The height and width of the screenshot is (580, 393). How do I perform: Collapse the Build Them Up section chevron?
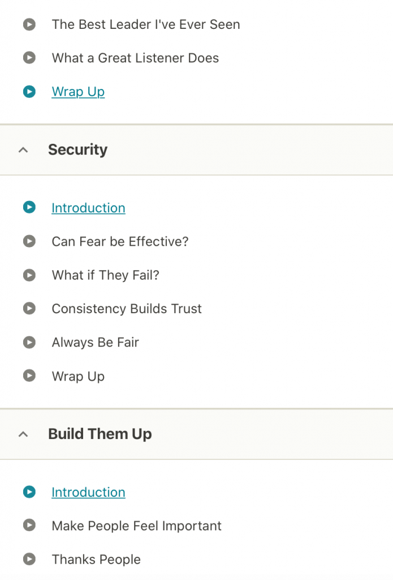pyautogui.click(x=23, y=434)
